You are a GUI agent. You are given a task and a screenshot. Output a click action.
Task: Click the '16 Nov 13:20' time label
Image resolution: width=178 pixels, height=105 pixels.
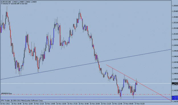[x=39, y=104]
